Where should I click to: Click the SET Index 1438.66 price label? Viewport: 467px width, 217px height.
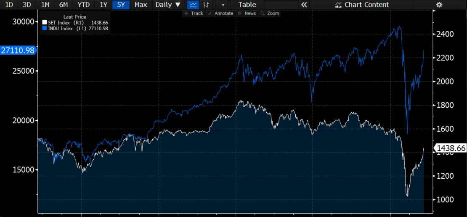tap(451, 148)
